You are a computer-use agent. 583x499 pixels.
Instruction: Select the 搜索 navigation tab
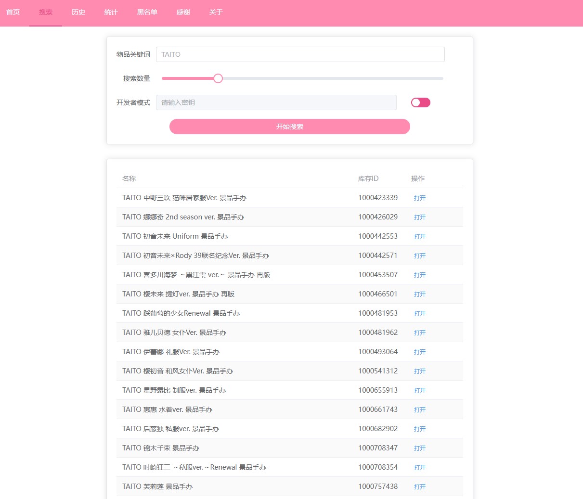[x=46, y=12]
